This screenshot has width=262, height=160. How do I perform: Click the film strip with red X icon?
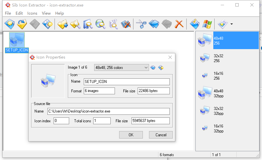pos(126,24)
